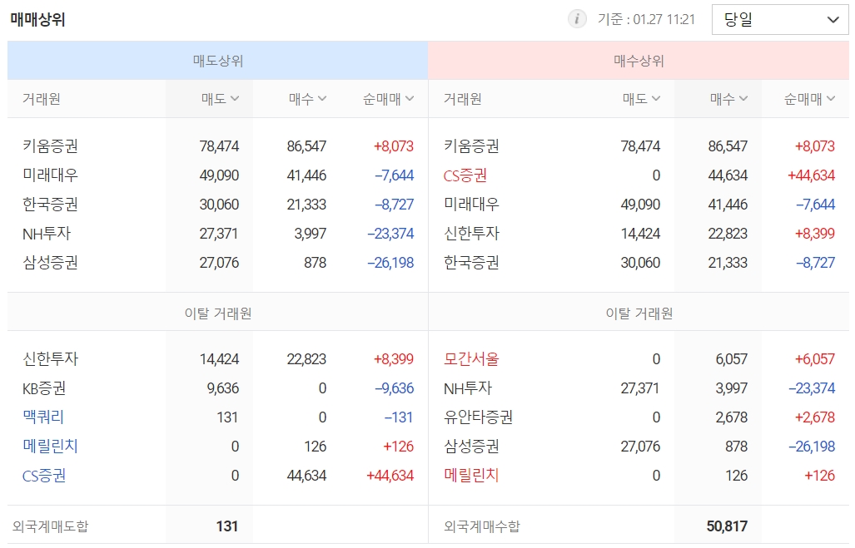The image size is (855, 548).
Task: Click 이탈 거래원 heading under 매수상위
Action: click(639, 313)
